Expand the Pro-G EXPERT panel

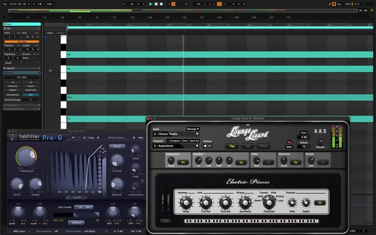(x=77, y=197)
